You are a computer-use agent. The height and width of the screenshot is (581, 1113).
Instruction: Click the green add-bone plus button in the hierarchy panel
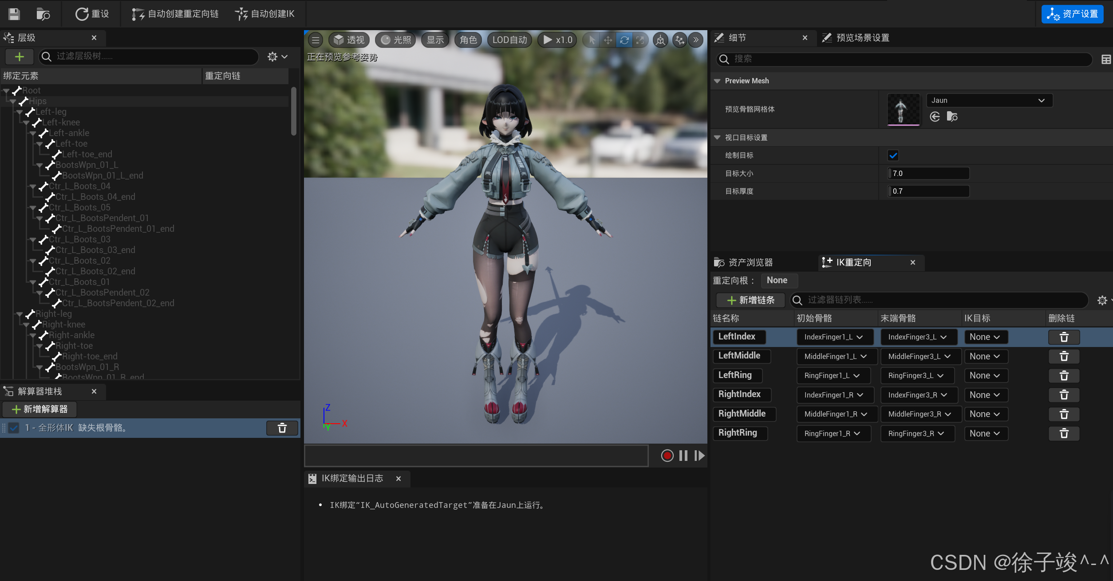pyautogui.click(x=19, y=57)
